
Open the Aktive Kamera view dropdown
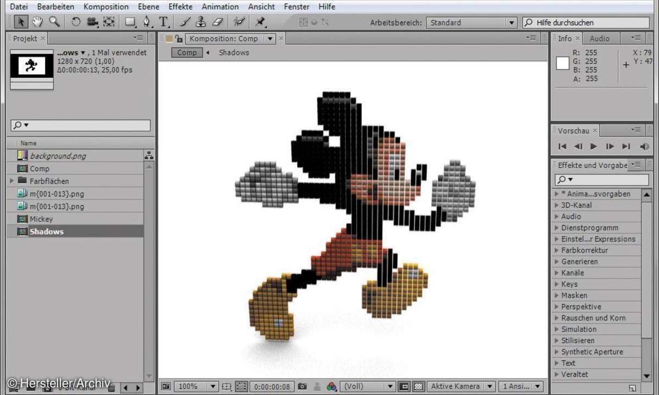(461, 386)
